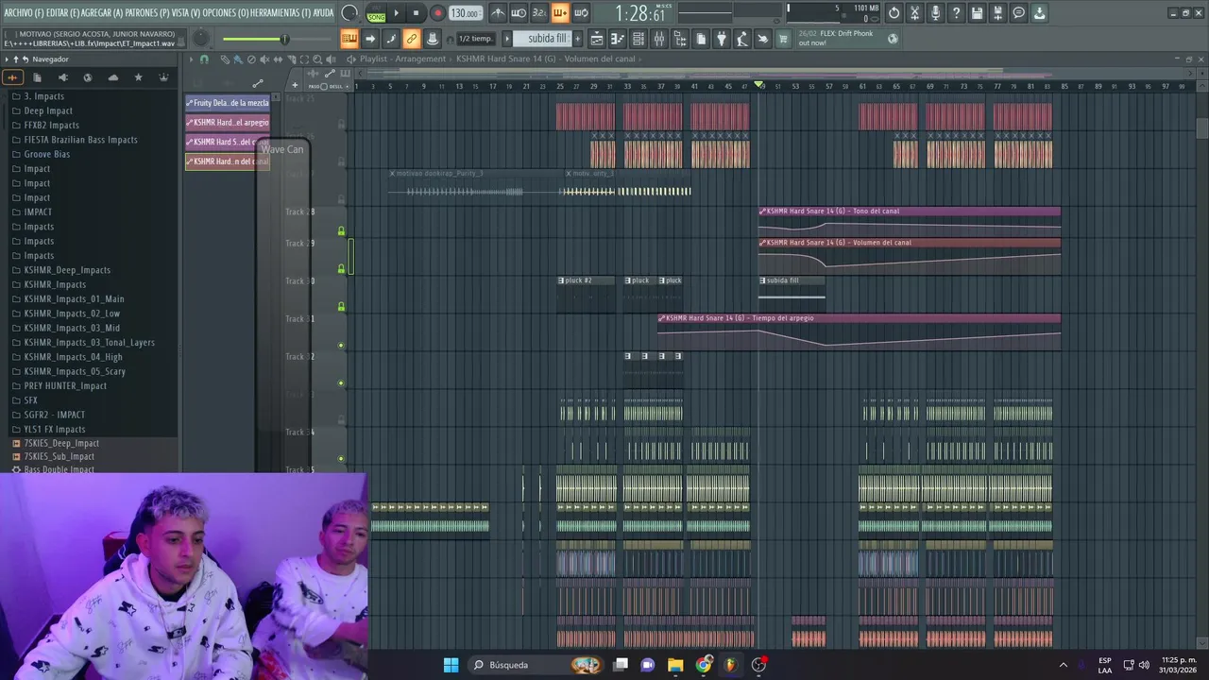
Task: Open Chrome from the taskbar
Action: coord(704,665)
